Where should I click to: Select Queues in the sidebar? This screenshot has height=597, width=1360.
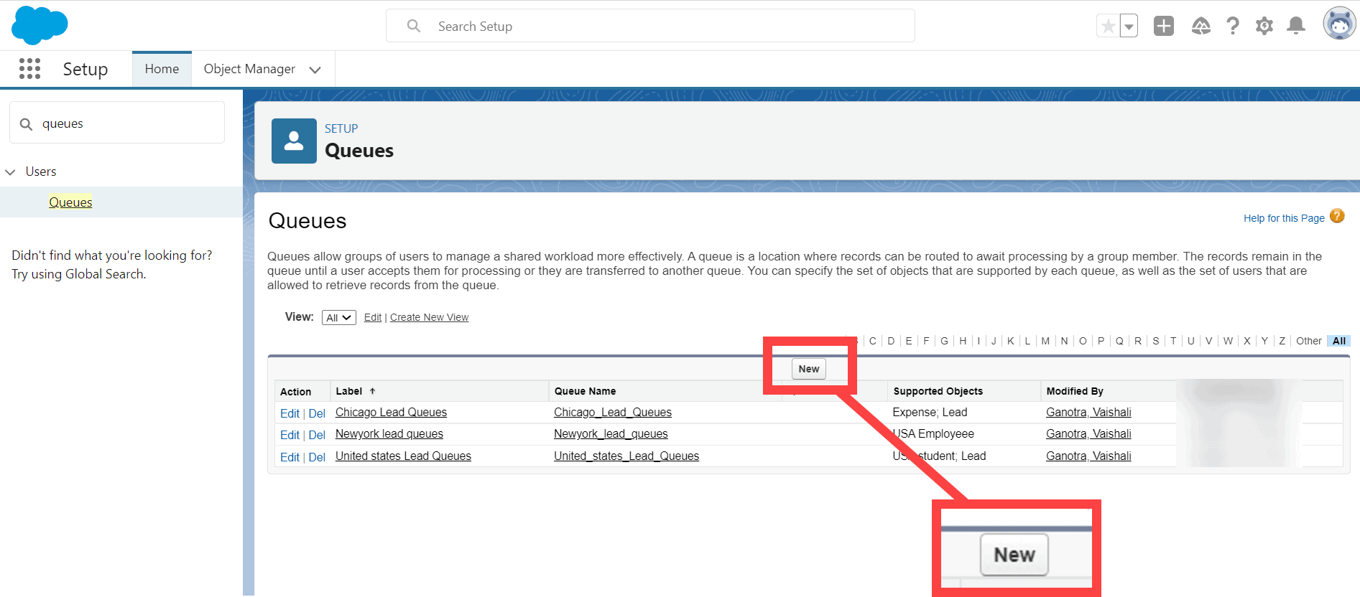coord(70,202)
